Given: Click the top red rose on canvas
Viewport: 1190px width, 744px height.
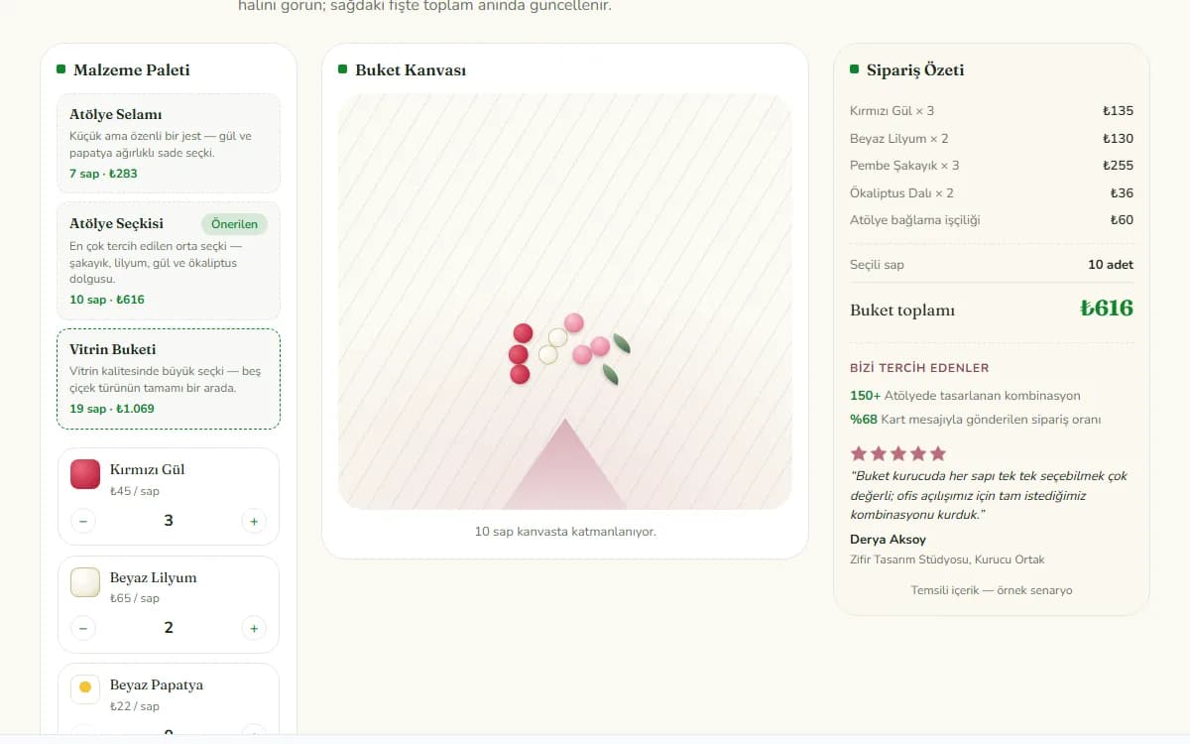Looking at the screenshot, I should click(x=523, y=333).
